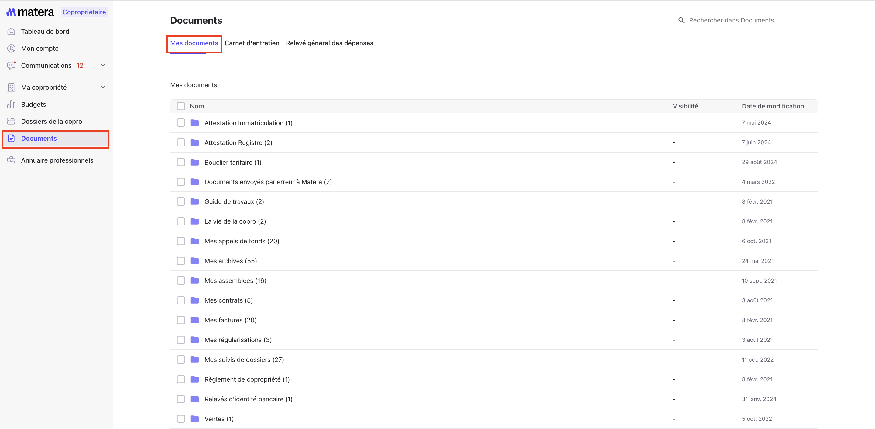Click the Mes archives folder icon
Screen dimensions: 875x429
[195, 261]
